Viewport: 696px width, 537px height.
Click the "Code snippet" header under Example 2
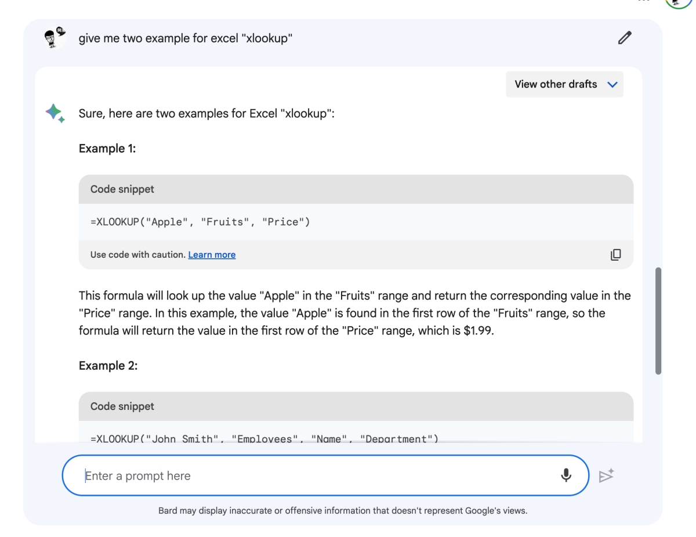[x=122, y=406]
